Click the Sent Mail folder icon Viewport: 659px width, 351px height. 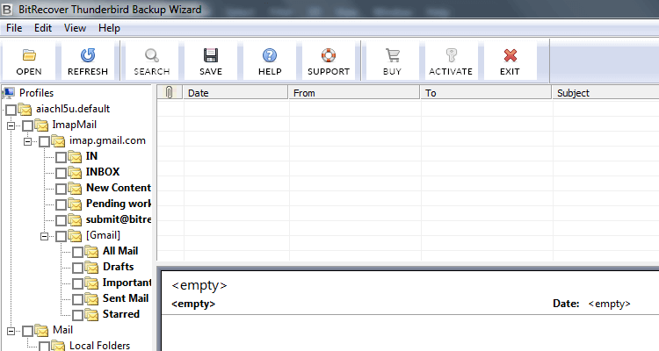pyautogui.click(x=91, y=299)
